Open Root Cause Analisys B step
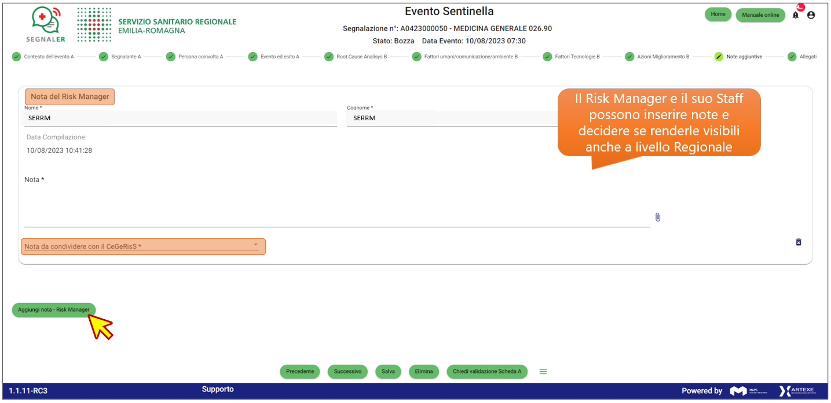 pos(361,57)
